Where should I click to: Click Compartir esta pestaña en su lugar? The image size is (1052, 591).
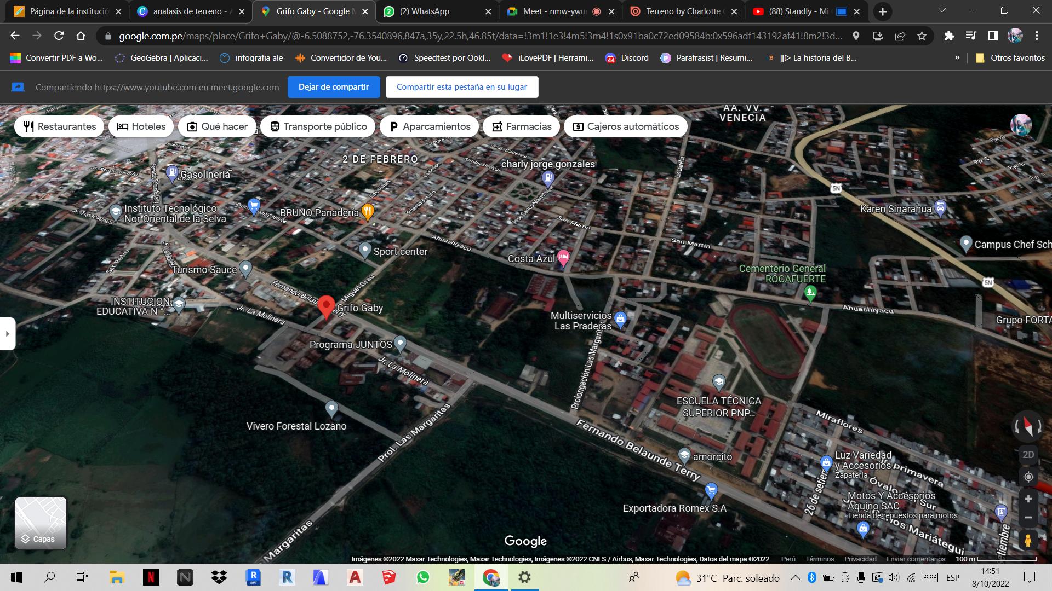pos(461,87)
